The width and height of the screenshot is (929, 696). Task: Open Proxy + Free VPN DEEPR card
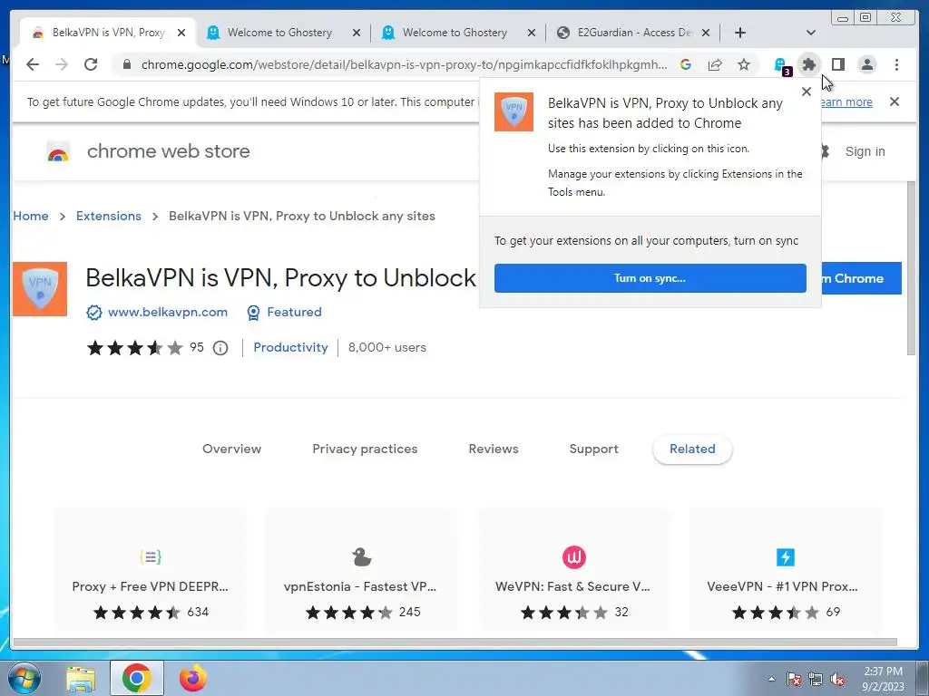151,572
